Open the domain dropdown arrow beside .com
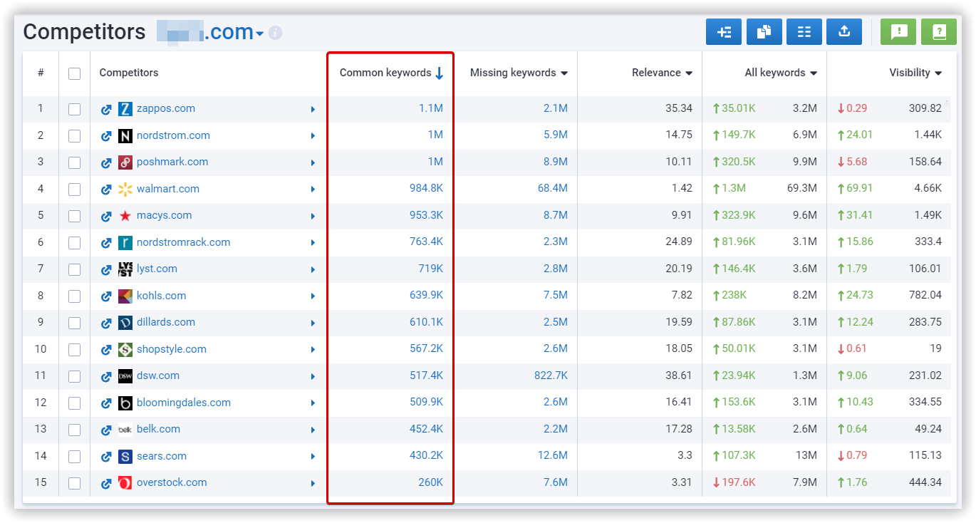 260,34
